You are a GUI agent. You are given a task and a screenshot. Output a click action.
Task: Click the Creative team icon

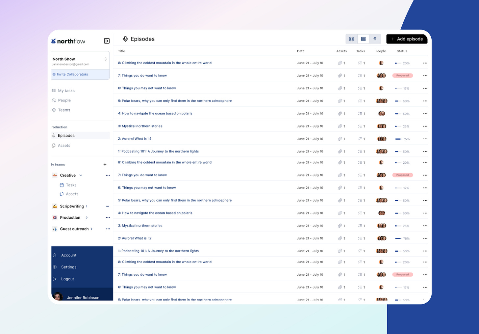pos(55,175)
